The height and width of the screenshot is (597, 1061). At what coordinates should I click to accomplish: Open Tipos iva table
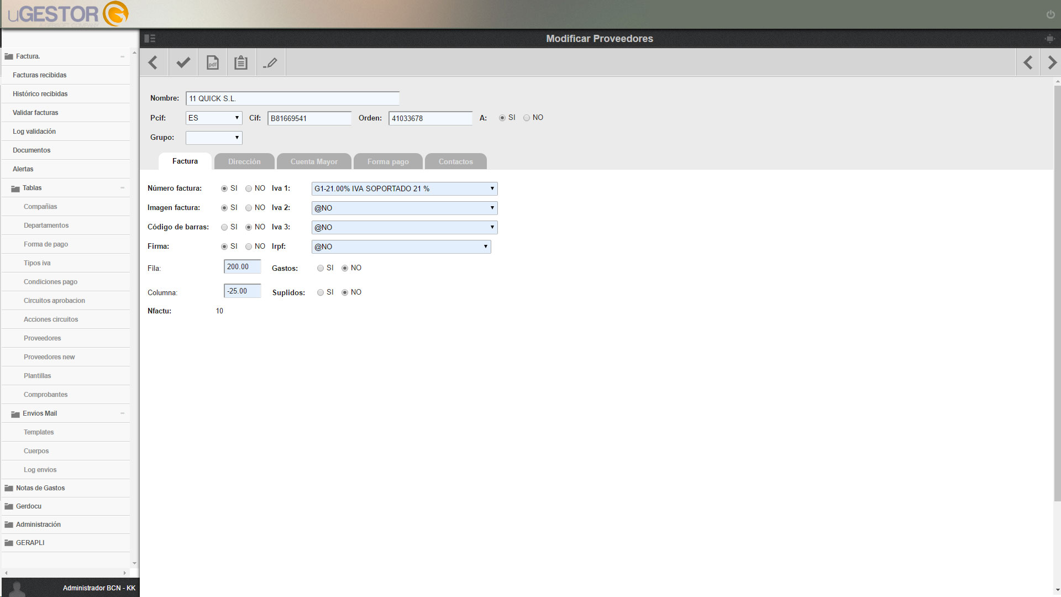coord(66,263)
